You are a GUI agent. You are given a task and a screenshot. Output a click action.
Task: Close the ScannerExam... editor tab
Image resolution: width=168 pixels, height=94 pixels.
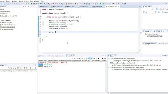click(119, 7)
